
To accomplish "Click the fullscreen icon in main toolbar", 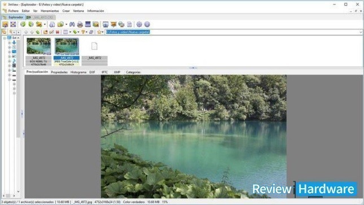I will coord(13,24).
